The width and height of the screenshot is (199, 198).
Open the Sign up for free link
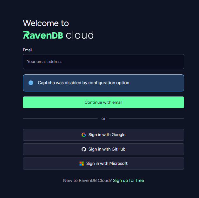[129, 180]
